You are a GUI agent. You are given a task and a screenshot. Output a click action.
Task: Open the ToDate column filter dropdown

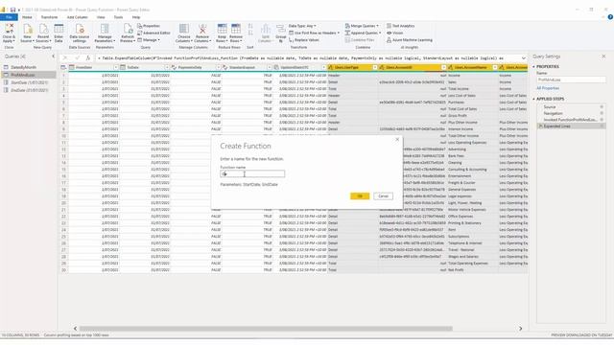coord(166,68)
